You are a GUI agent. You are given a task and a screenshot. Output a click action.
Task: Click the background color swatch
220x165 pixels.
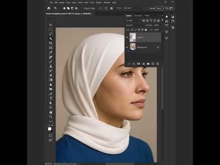52,131
